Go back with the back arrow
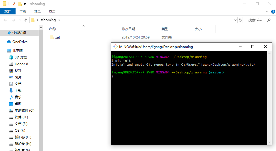The image size is (276, 151). pyautogui.click(x=5, y=20)
